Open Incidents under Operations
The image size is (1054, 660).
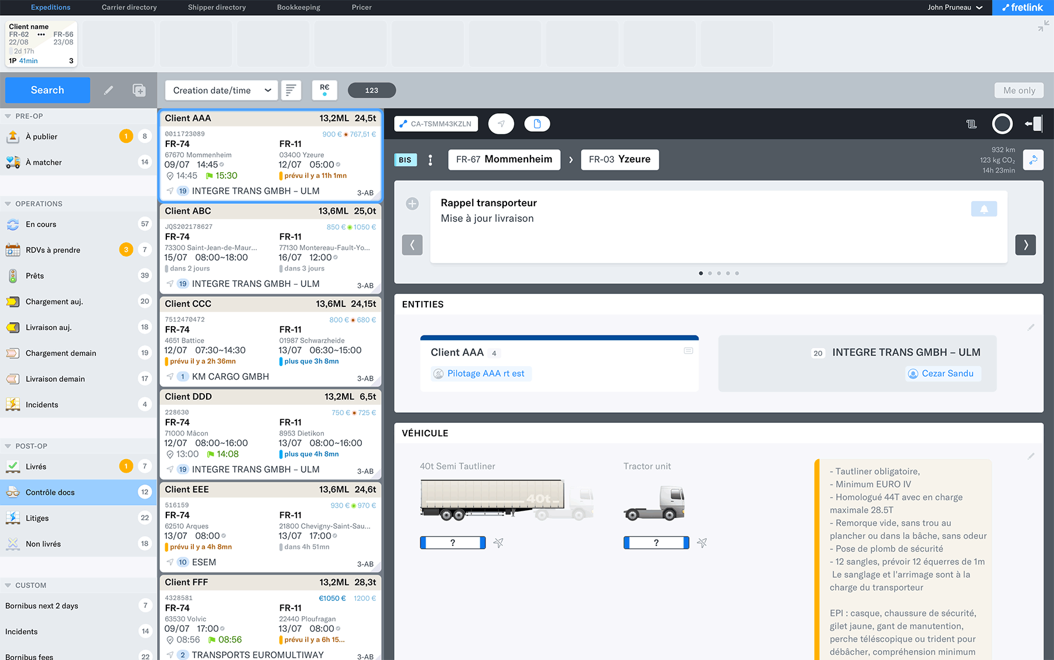78,405
